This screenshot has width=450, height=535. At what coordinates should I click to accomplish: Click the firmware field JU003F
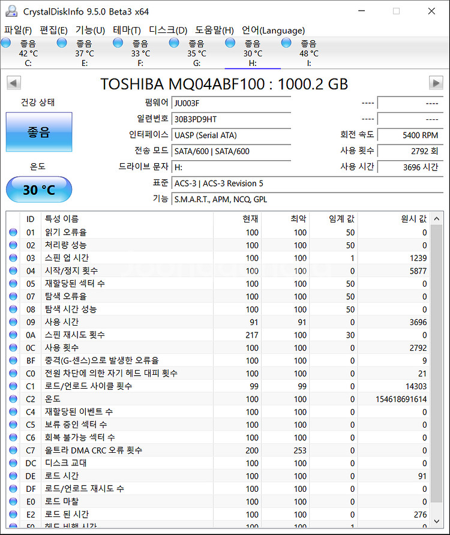(x=231, y=103)
